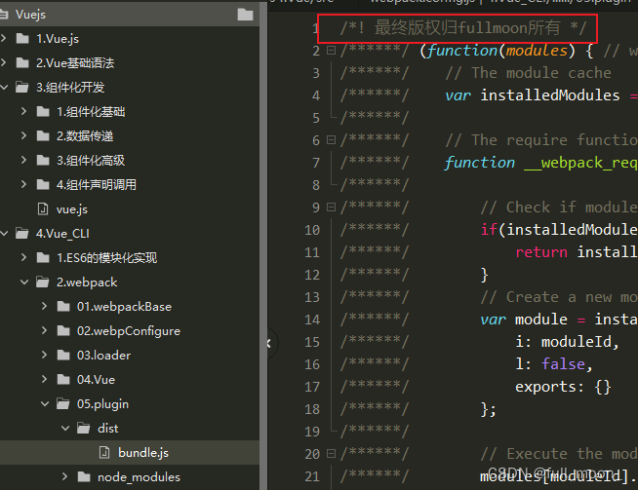
Task: Click the folder icon beside 04.Vue
Action: (x=63, y=380)
